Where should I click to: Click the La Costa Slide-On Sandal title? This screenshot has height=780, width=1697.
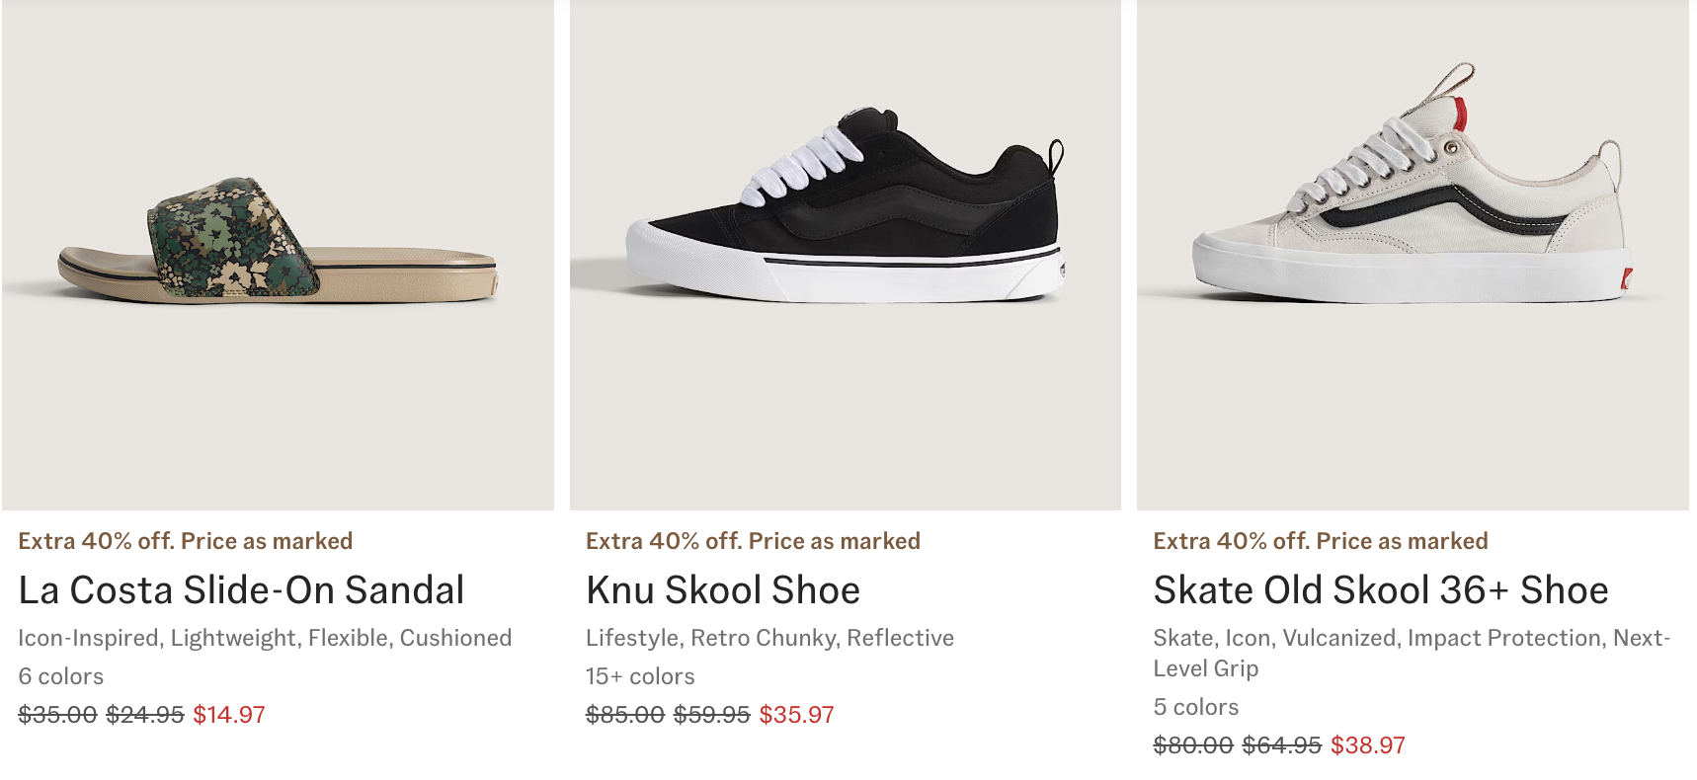(x=241, y=590)
